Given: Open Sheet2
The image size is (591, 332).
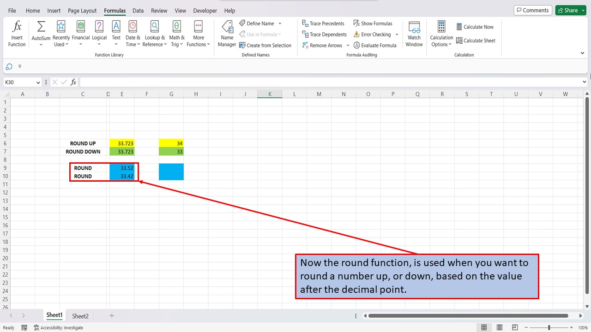Looking at the screenshot, I should (80, 316).
